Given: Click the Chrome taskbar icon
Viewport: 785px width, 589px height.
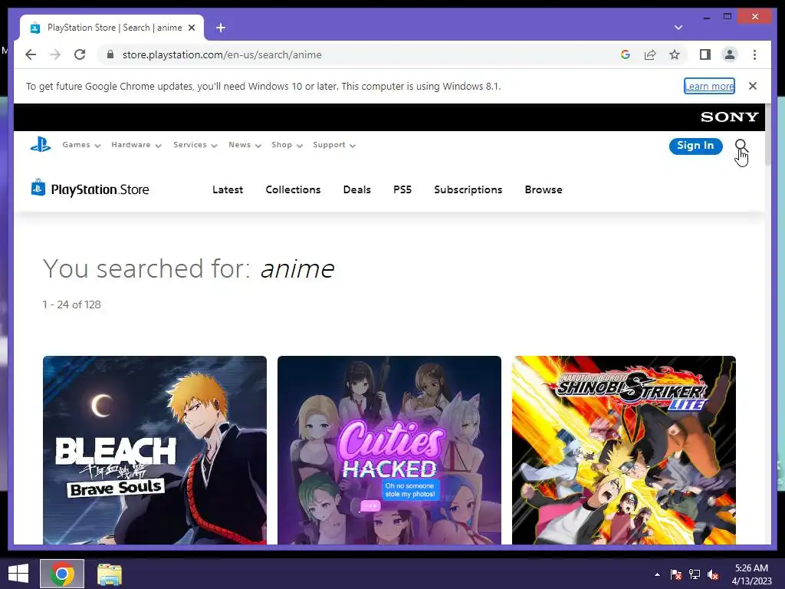Looking at the screenshot, I should (62, 574).
